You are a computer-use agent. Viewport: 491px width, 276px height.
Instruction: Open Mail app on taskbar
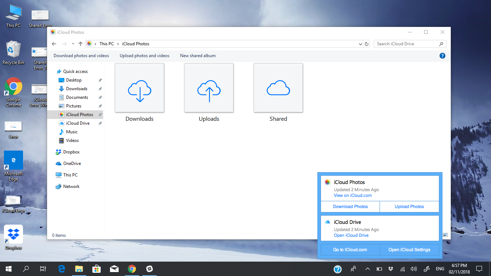[x=114, y=269]
